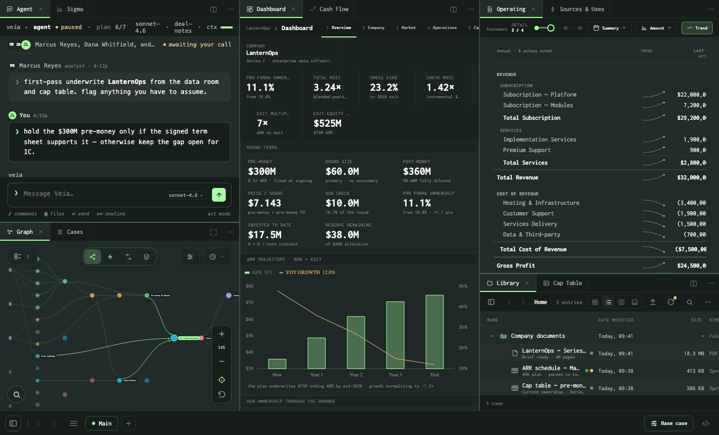Recenter the graph with crosshair icon

click(222, 380)
